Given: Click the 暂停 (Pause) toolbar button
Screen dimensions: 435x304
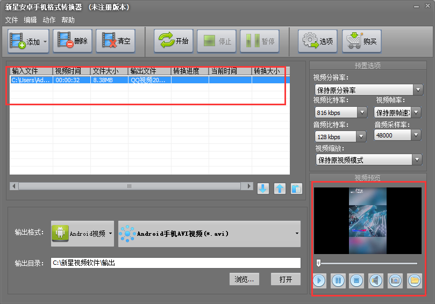Looking at the screenshot, I should [x=259, y=41].
